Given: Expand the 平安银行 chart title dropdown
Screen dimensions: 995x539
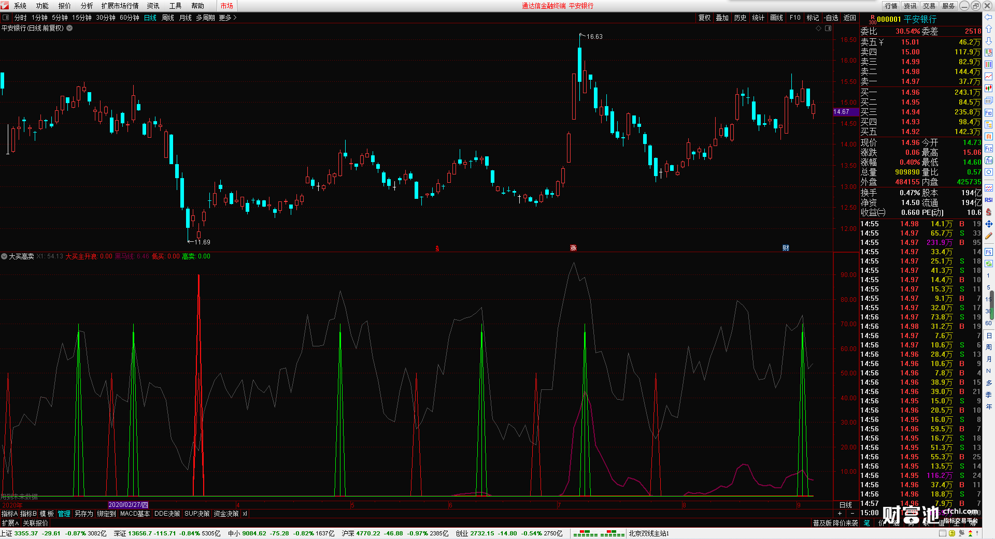Looking at the screenshot, I should 69,28.
